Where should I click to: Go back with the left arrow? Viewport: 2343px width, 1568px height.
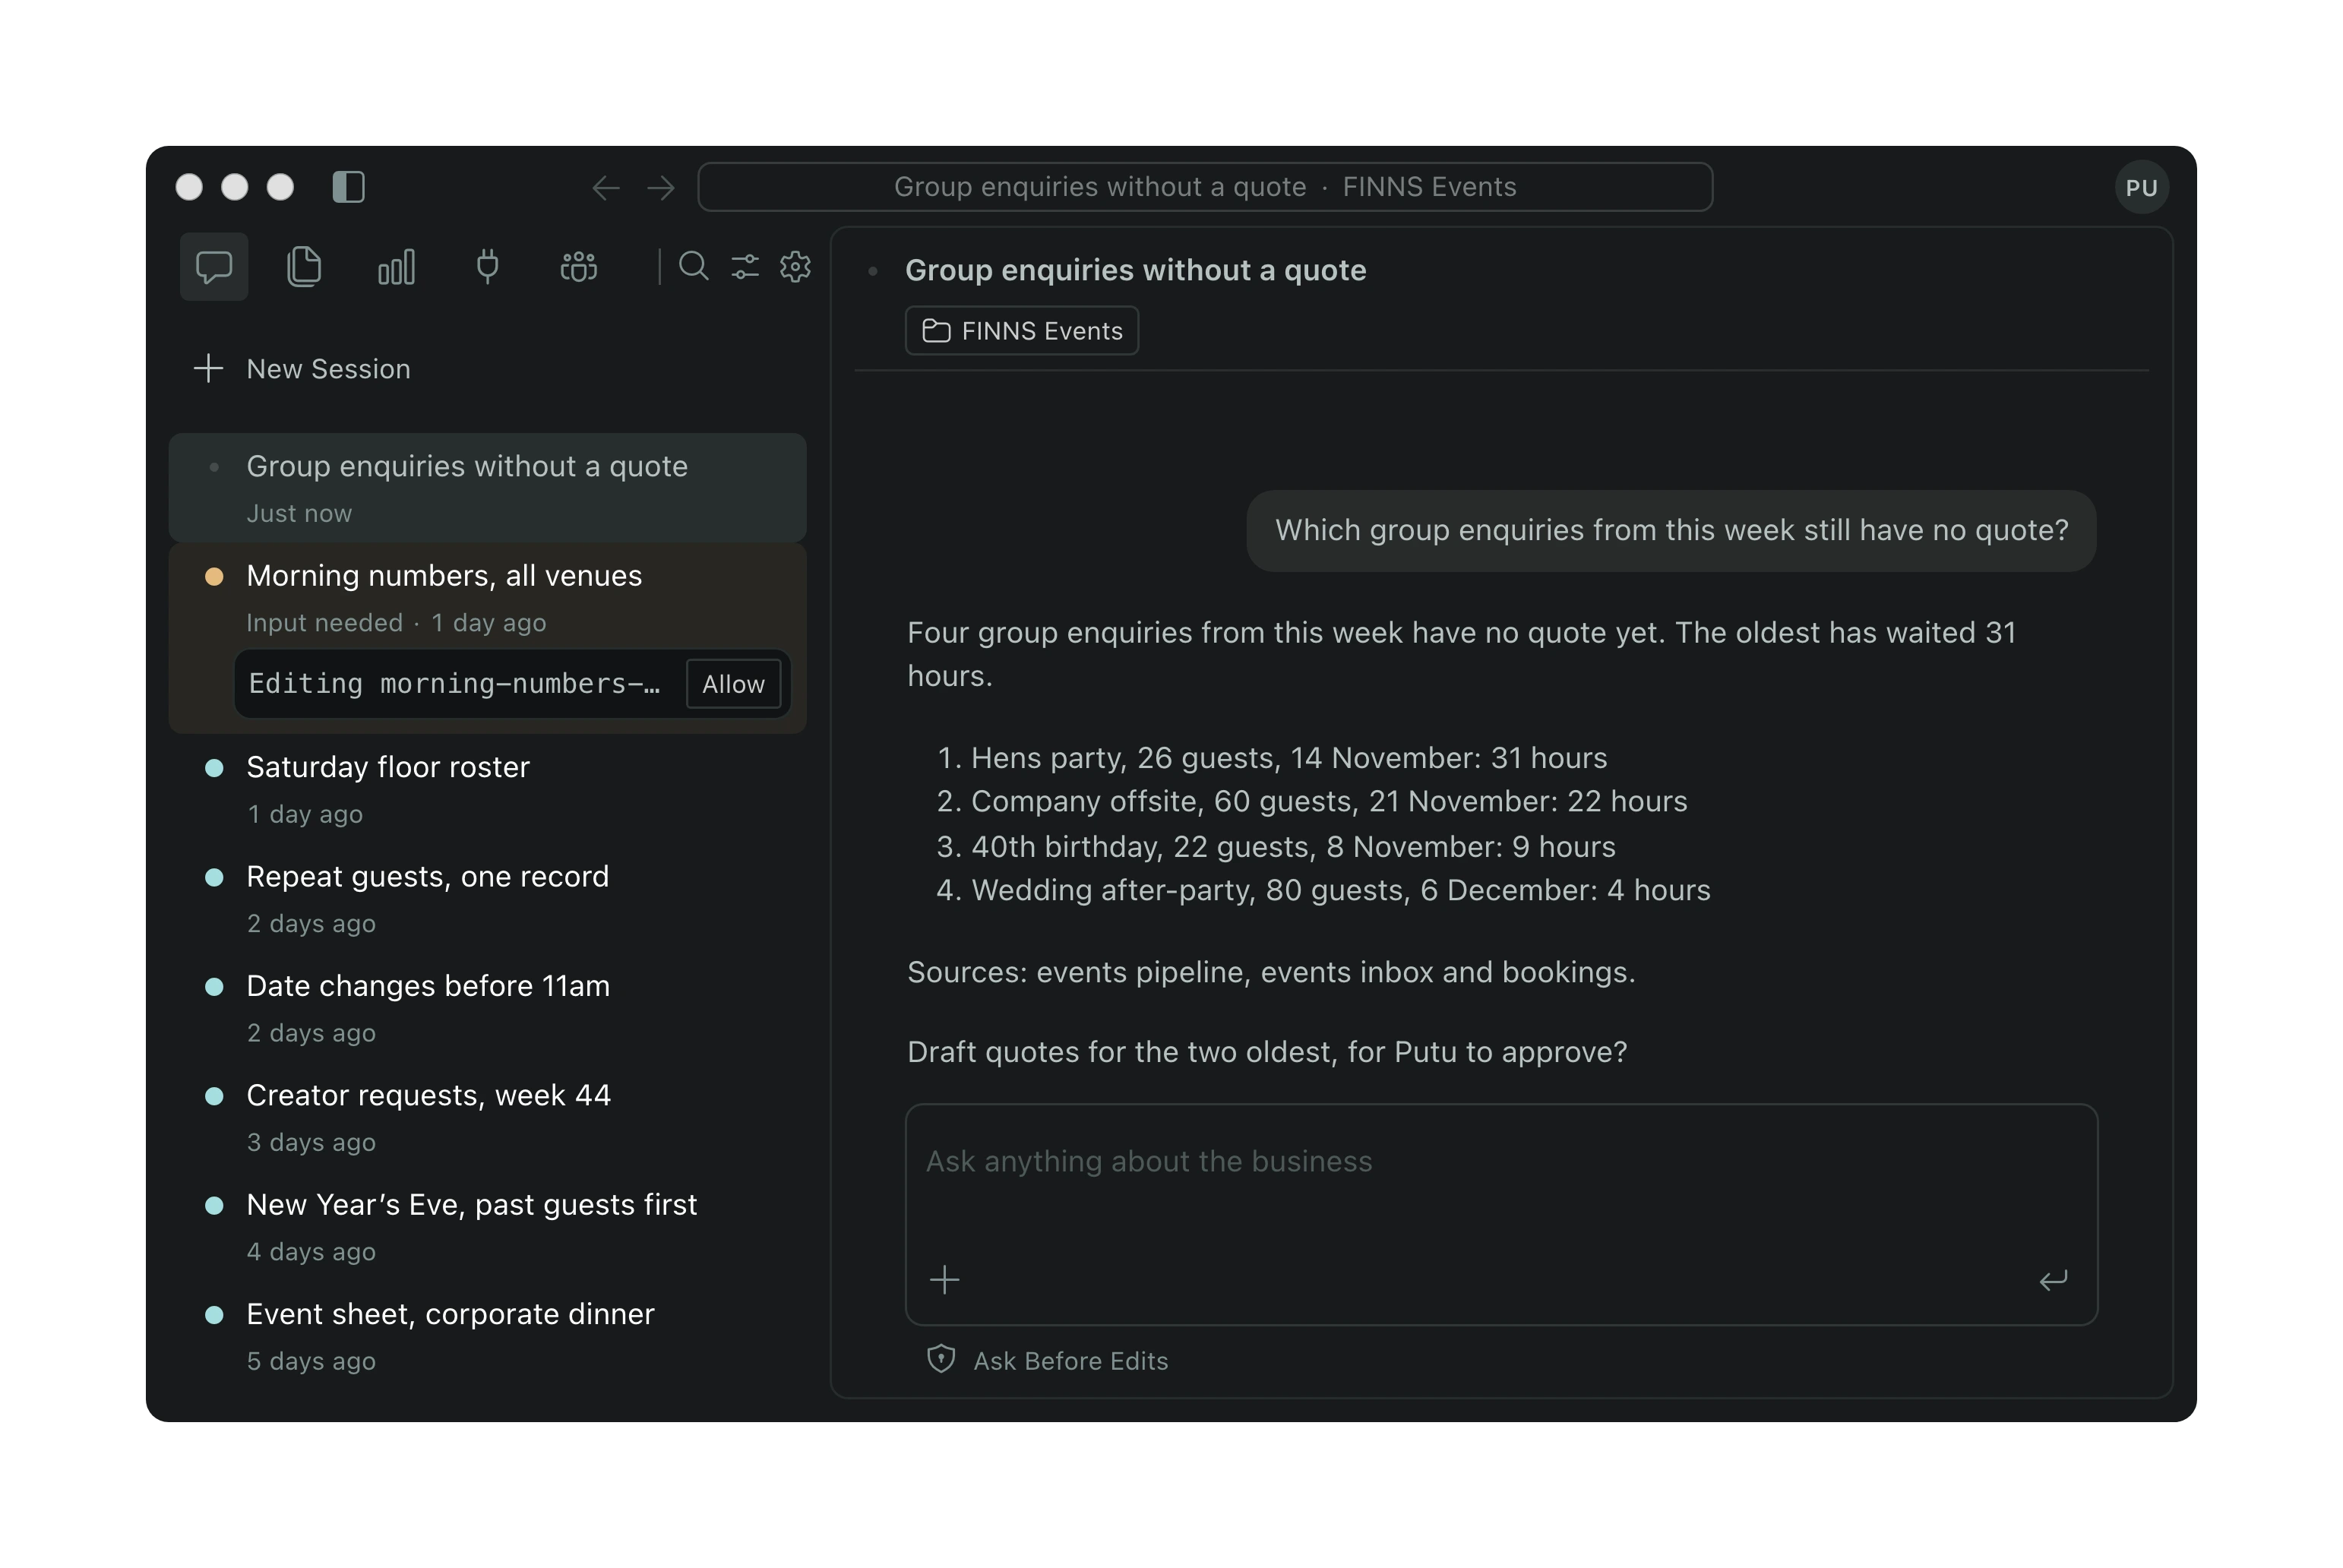click(x=606, y=188)
